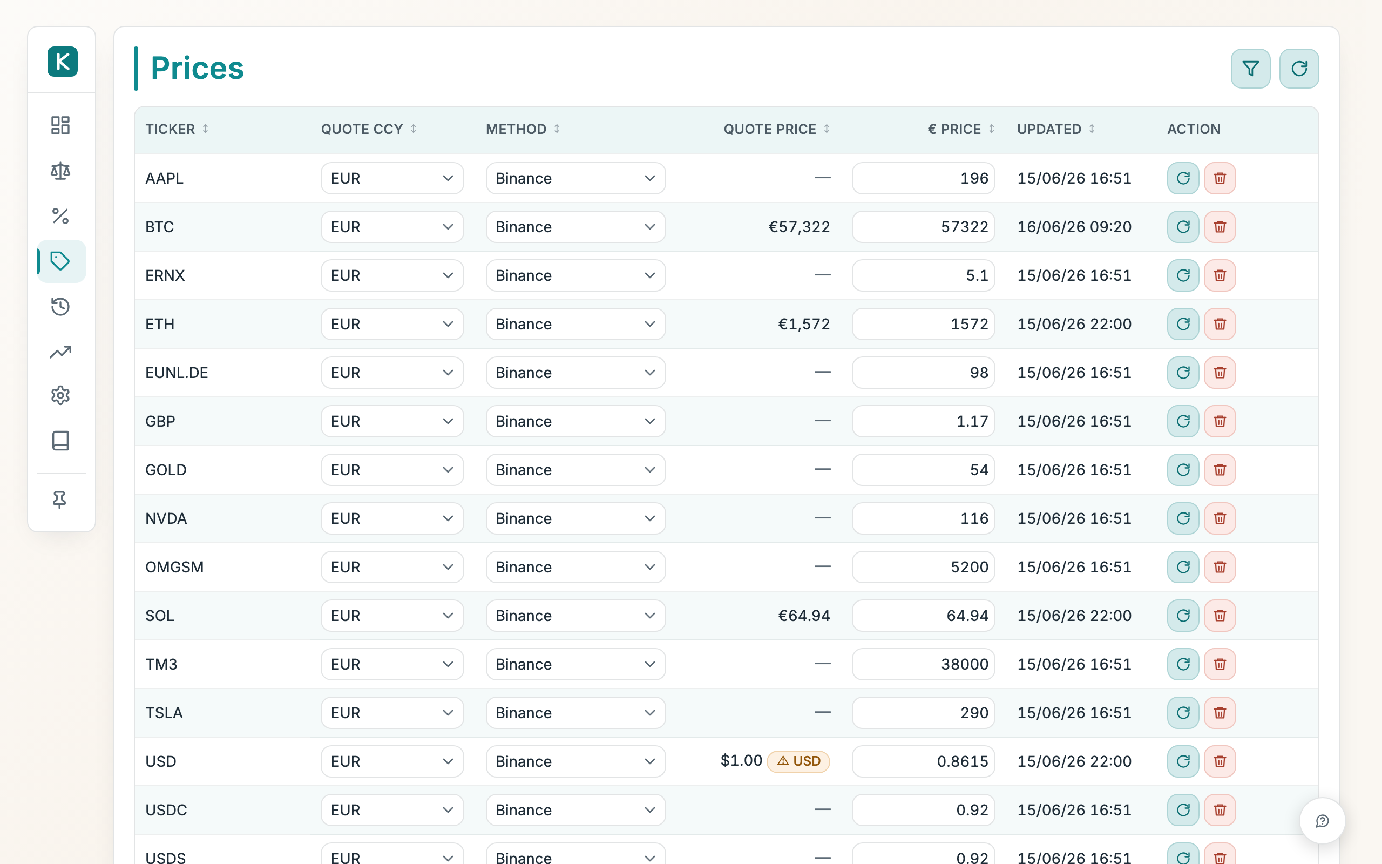Sort table by Quote CCY column

[369, 129]
